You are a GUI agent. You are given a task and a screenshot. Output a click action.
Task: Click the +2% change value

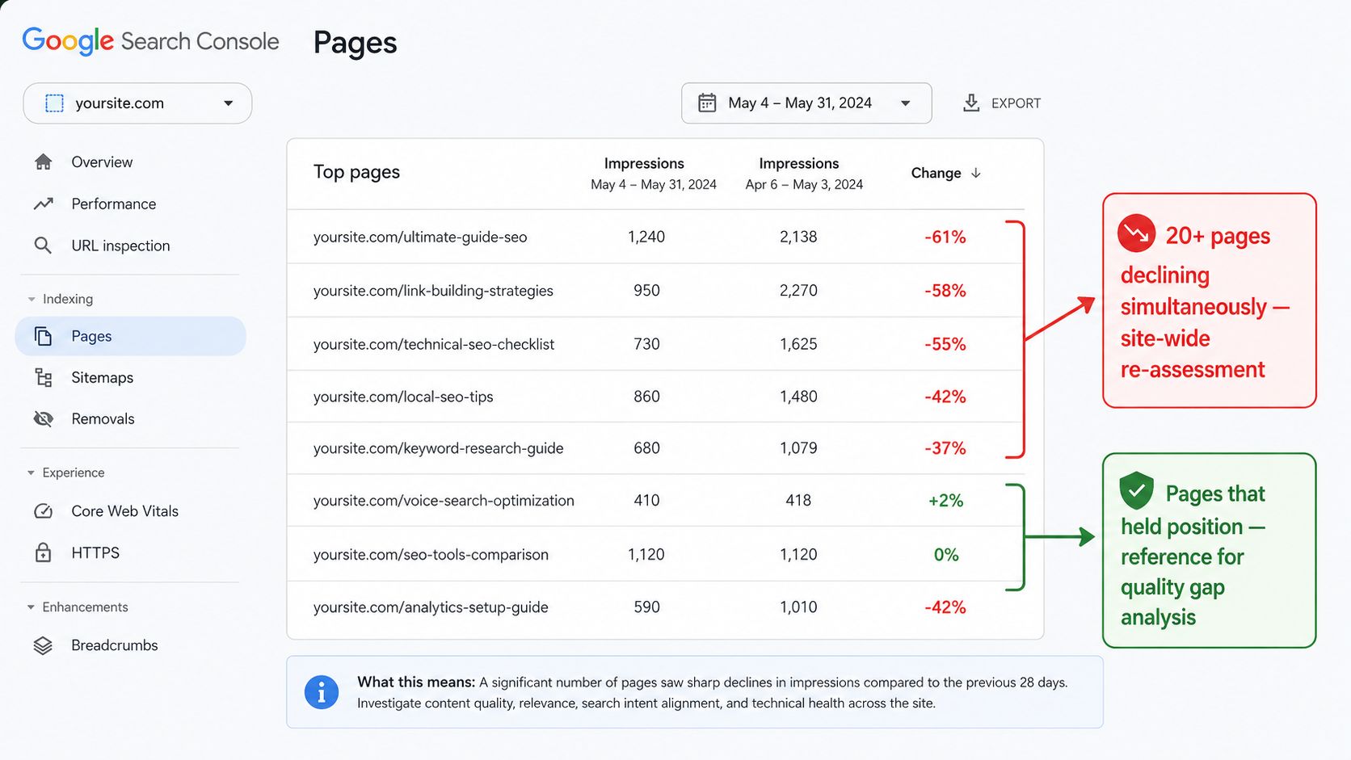[945, 501]
